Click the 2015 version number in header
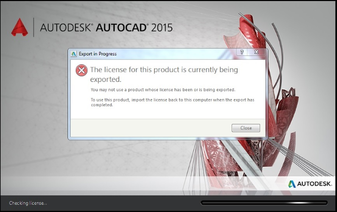 pos(162,27)
